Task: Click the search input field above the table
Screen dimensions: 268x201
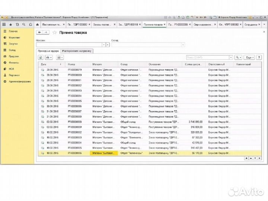Action: coord(208,57)
